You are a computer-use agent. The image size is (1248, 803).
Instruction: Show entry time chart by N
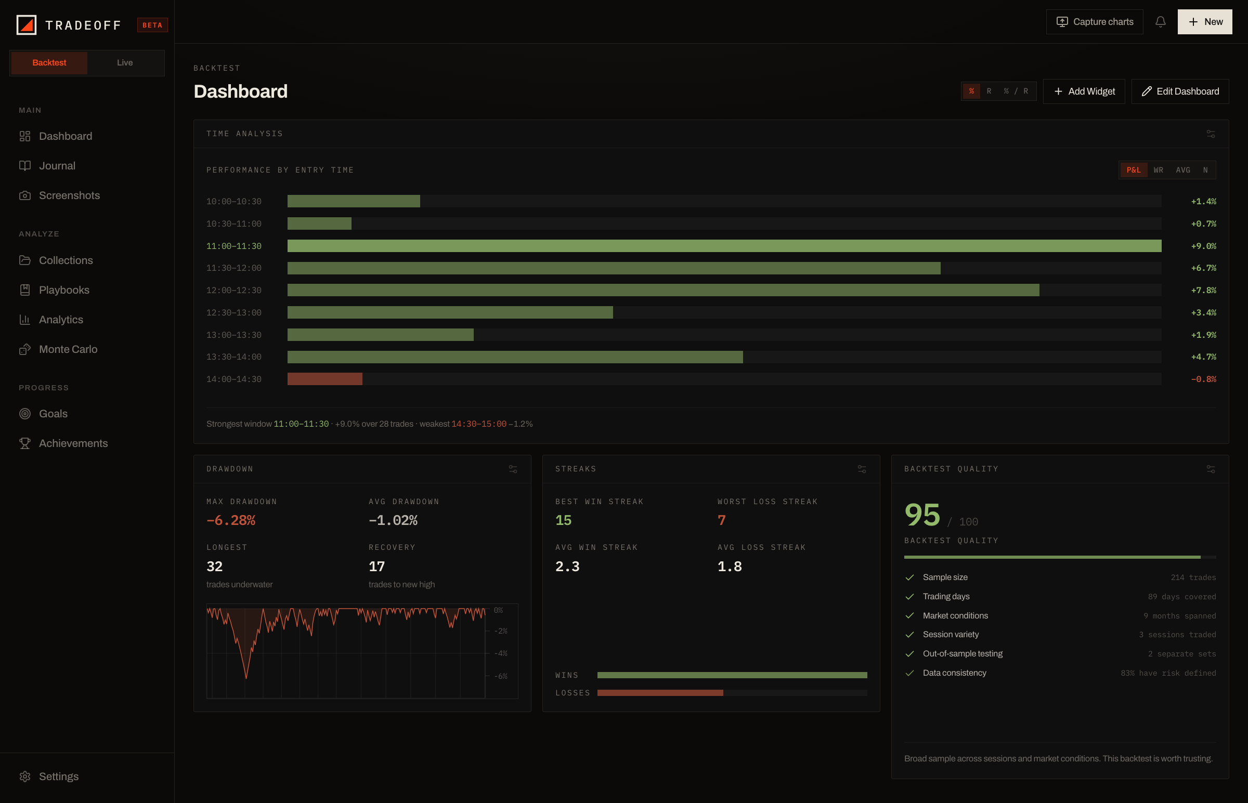[1205, 170]
